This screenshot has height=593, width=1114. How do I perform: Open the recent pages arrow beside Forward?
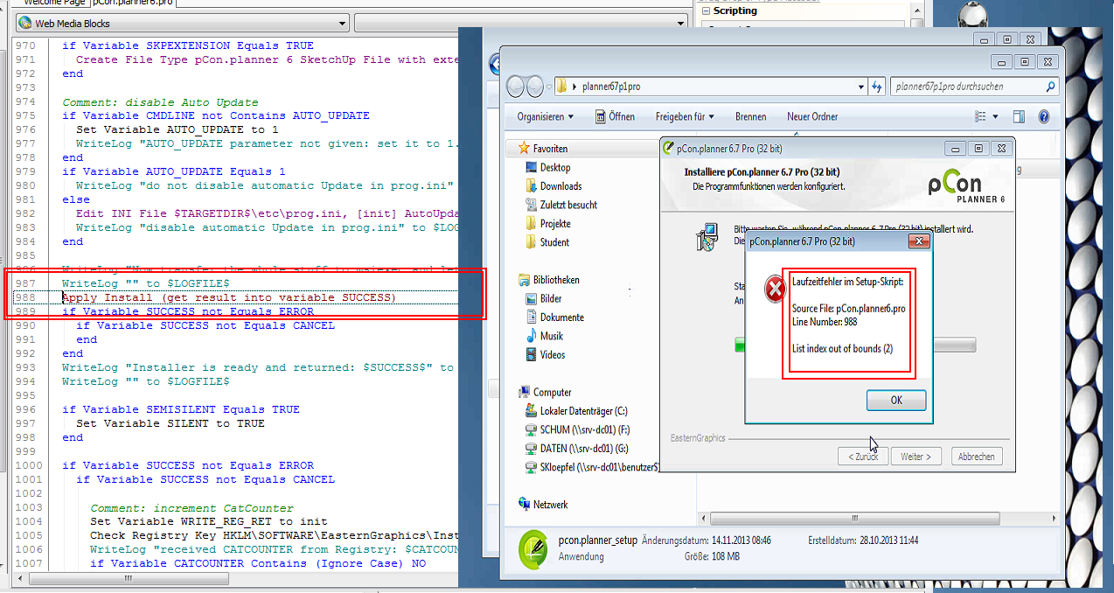point(549,87)
